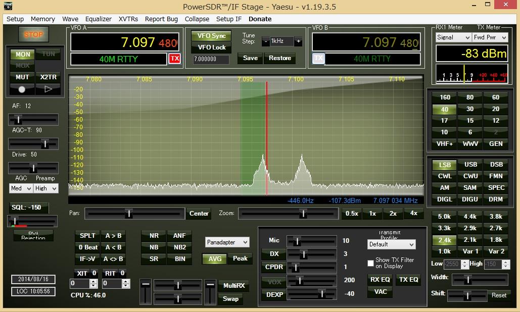Screen dimensions: 520x312
Task: Open the Memory menu
Action: [43, 19]
